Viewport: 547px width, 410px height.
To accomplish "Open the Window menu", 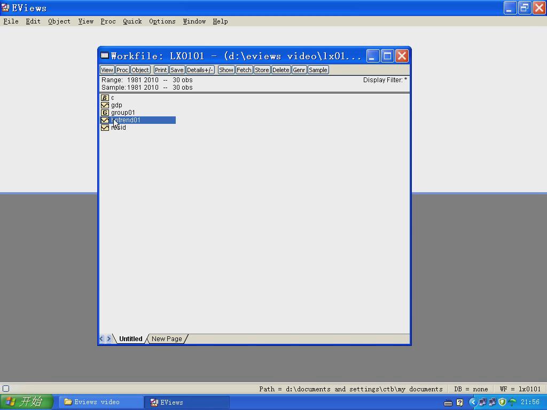I will coord(194,21).
